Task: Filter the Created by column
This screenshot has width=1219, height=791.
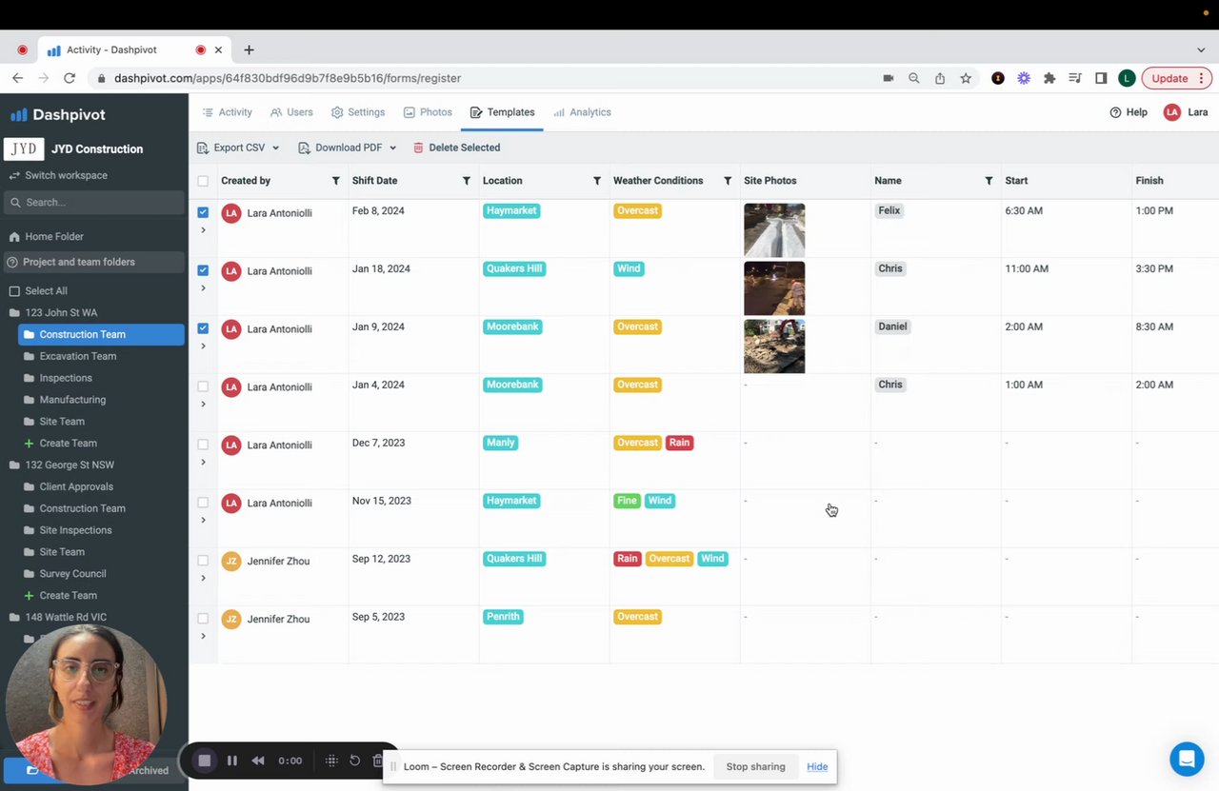Action: (335, 181)
